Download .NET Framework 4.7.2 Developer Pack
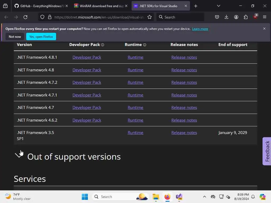 tap(87, 82)
